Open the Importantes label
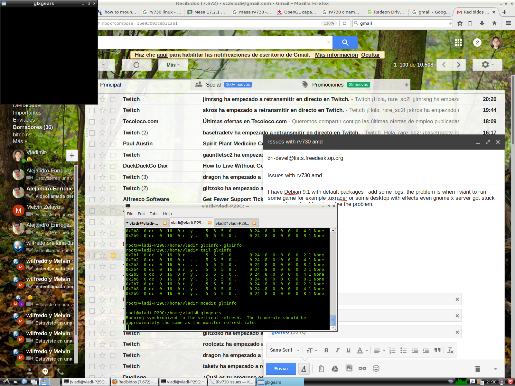The height and width of the screenshot is (386, 515). [27, 113]
